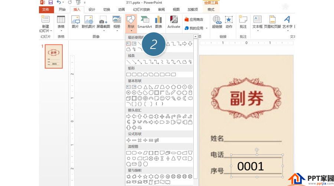Expand the 我的应用 dropdown arrow
The width and height of the screenshot is (334, 186).
coord(207,28)
